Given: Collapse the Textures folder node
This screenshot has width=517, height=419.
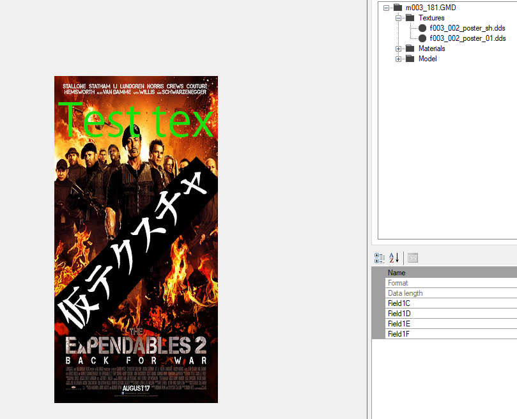Looking at the screenshot, I should point(398,18).
